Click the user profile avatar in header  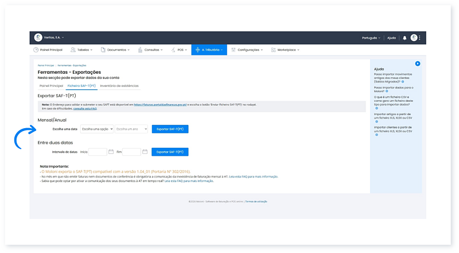[414, 38]
